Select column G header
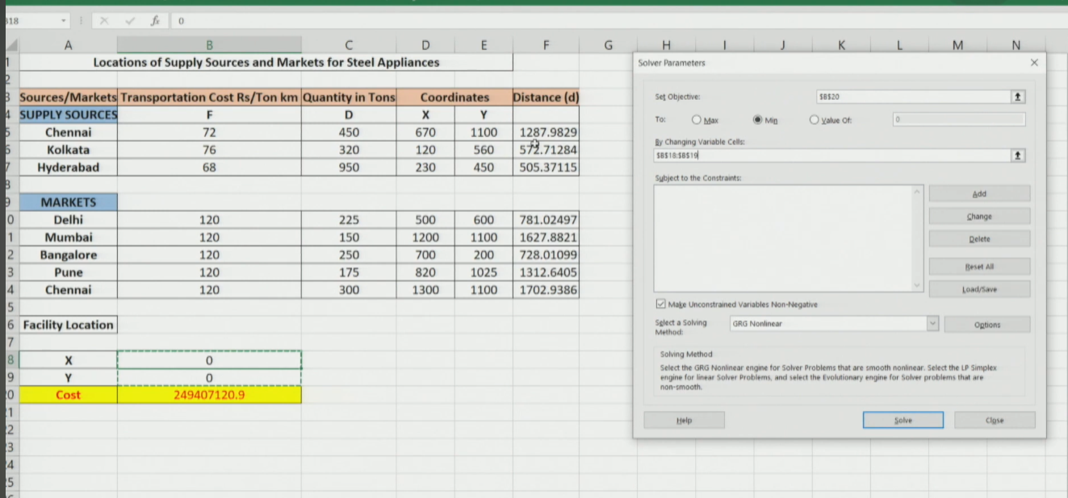Viewport: 1068px width, 498px height. point(608,45)
